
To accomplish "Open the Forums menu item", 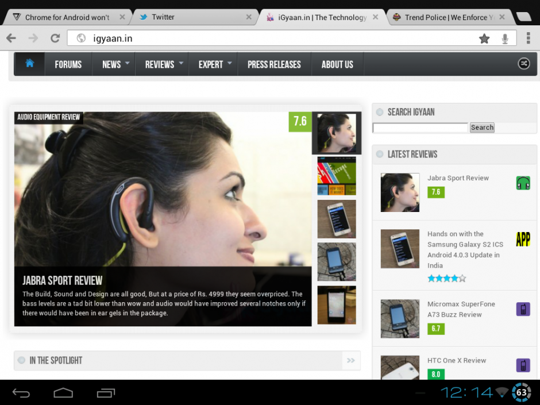I will tap(68, 64).
